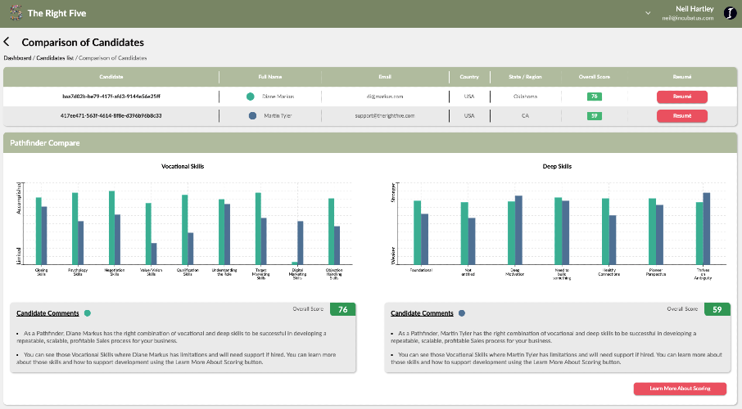The width and height of the screenshot is (742, 409).
Task: Click the Incubatus profile avatar icon
Action: pos(730,13)
